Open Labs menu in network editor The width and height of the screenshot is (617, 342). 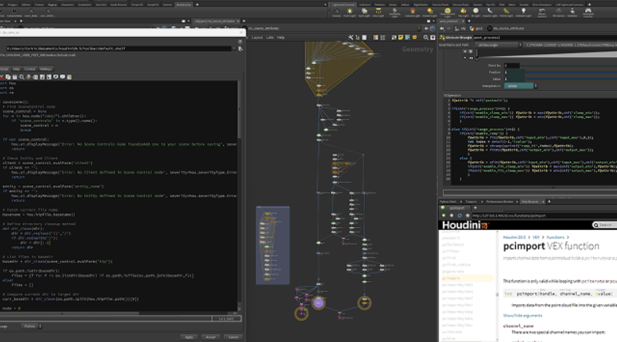(269, 37)
